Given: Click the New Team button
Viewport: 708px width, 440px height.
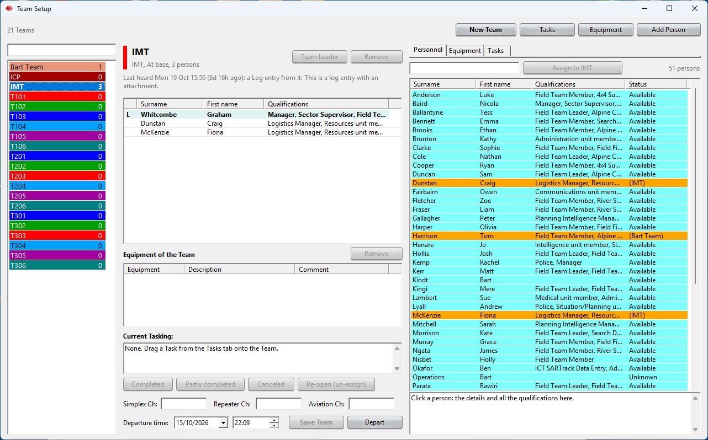Looking at the screenshot, I should pos(485,30).
